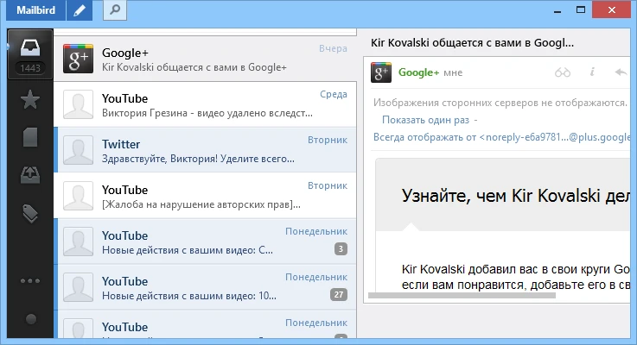Image resolution: width=637 pixels, height=345 pixels.
Task: Open the Inbox folder in sidebar
Action: [x=29, y=46]
